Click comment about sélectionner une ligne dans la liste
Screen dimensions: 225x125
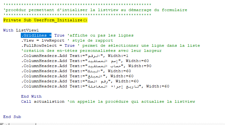pyautogui.click(x=139, y=45)
